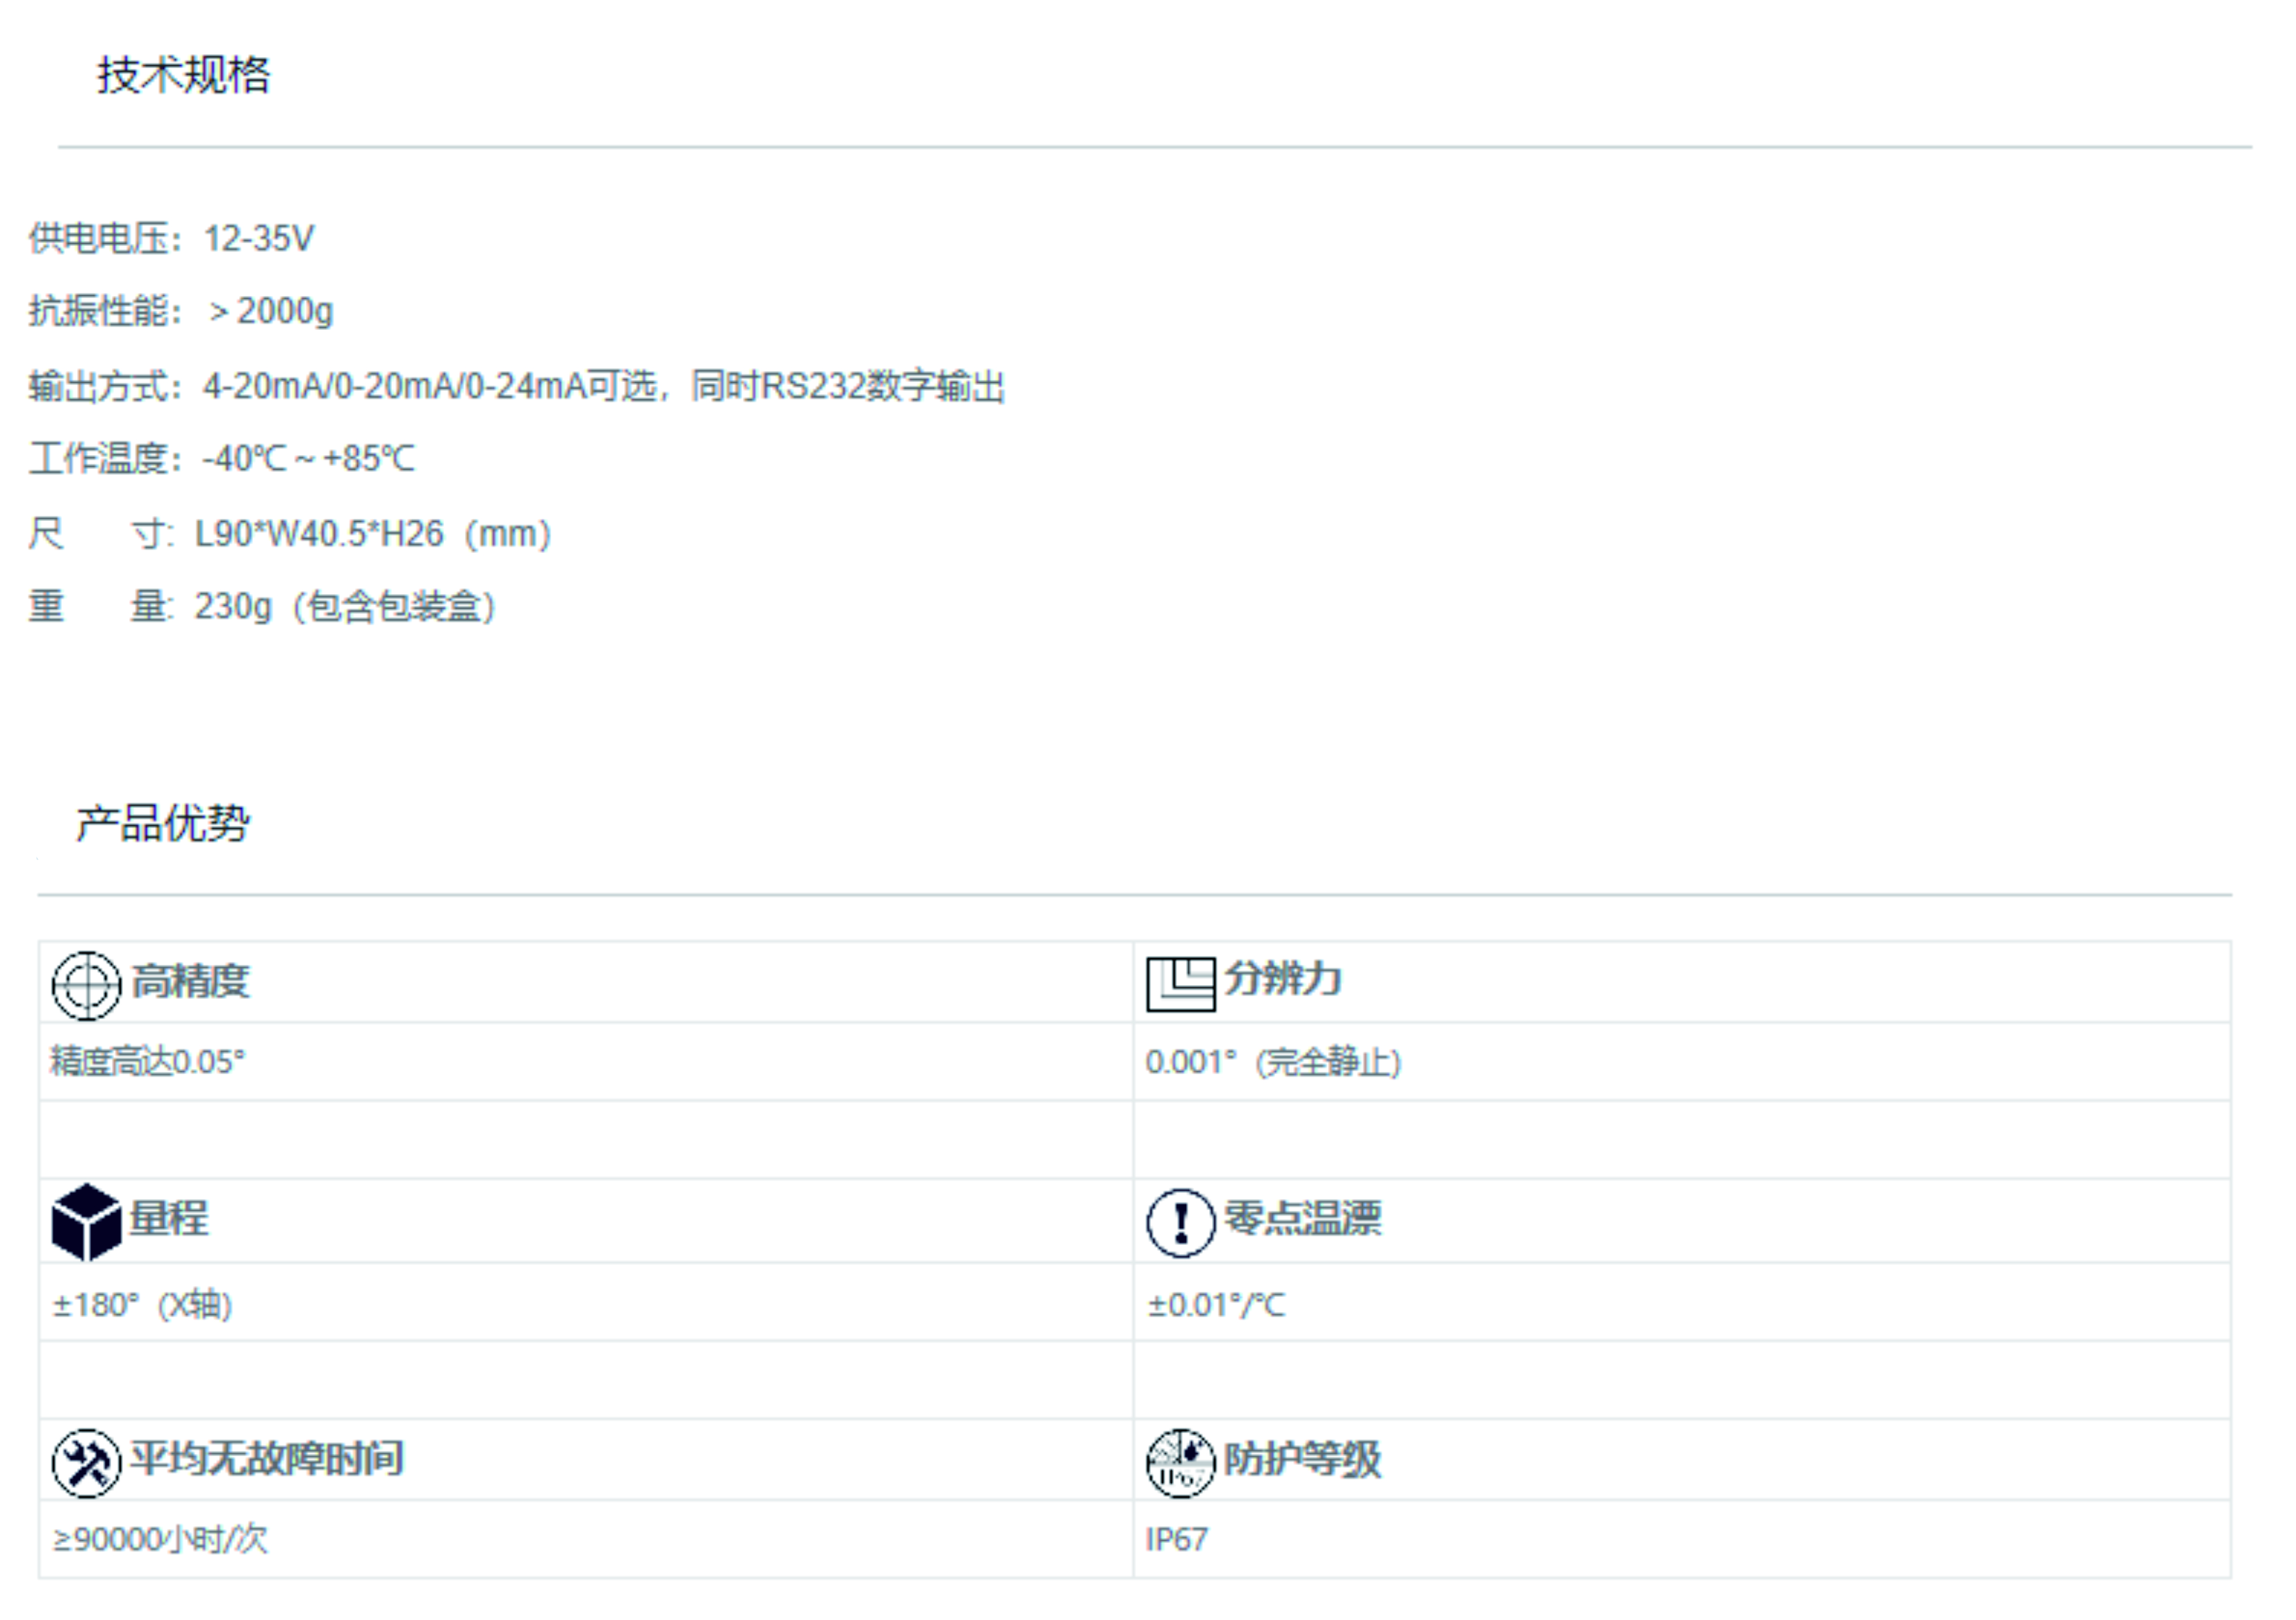Click the 4-20mA output mode line
2296x1620 pixels.
[x=516, y=386]
